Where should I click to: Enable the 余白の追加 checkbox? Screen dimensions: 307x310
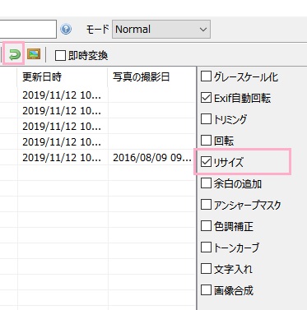pyautogui.click(x=206, y=183)
